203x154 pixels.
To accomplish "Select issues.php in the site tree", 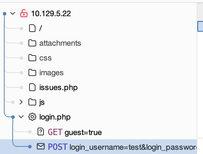I will (x=58, y=88).
